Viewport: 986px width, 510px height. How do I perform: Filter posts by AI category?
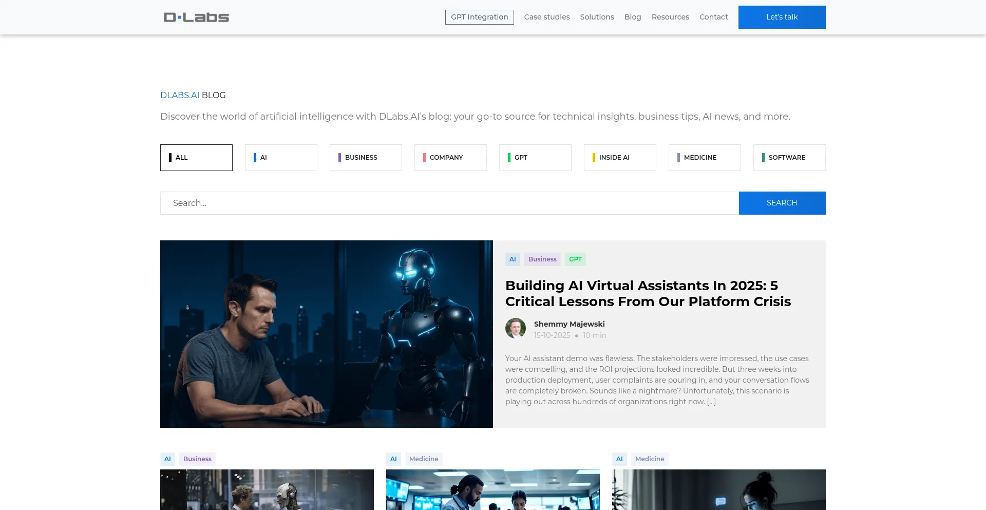pos(281,158)
